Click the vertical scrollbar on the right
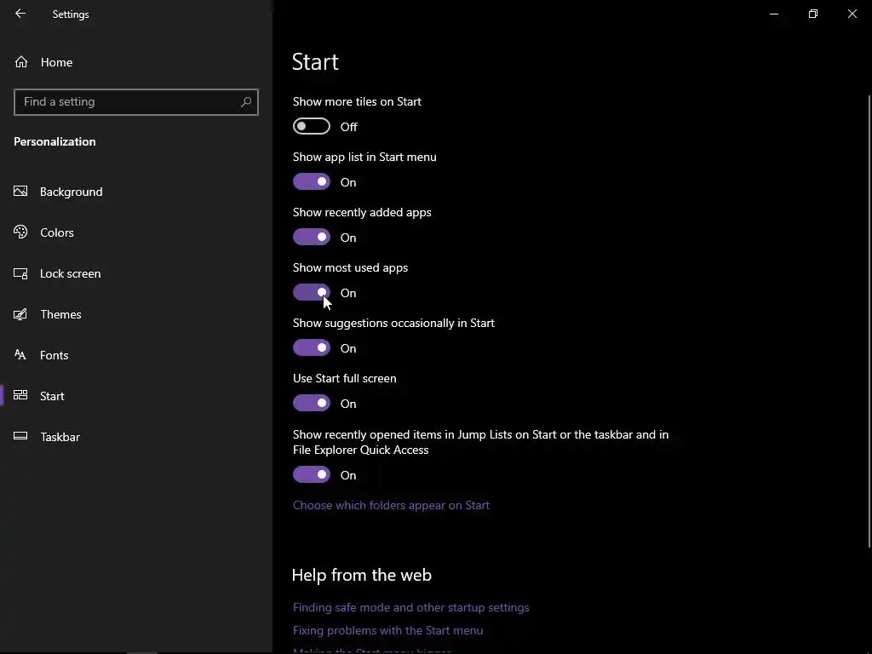The height and width of the screenshot is (654, 872). pyautogui.click(x=869, y=324)
